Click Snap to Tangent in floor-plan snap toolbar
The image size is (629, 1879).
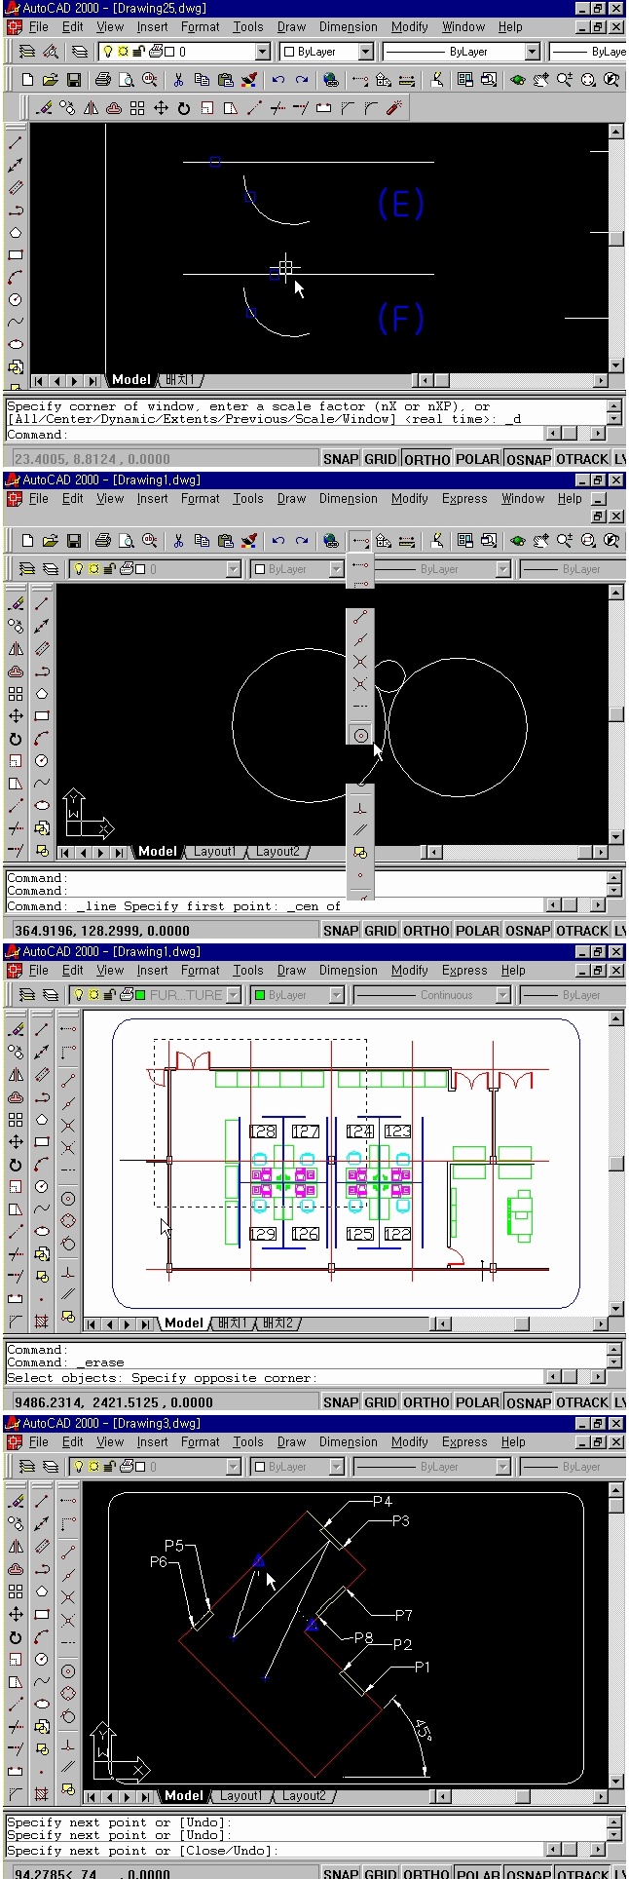pos(68,1244)
